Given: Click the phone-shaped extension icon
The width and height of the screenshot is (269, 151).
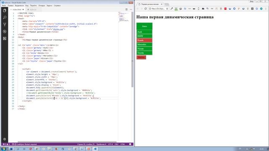Looking at the screenshot, I should click(x=198, y=8).
